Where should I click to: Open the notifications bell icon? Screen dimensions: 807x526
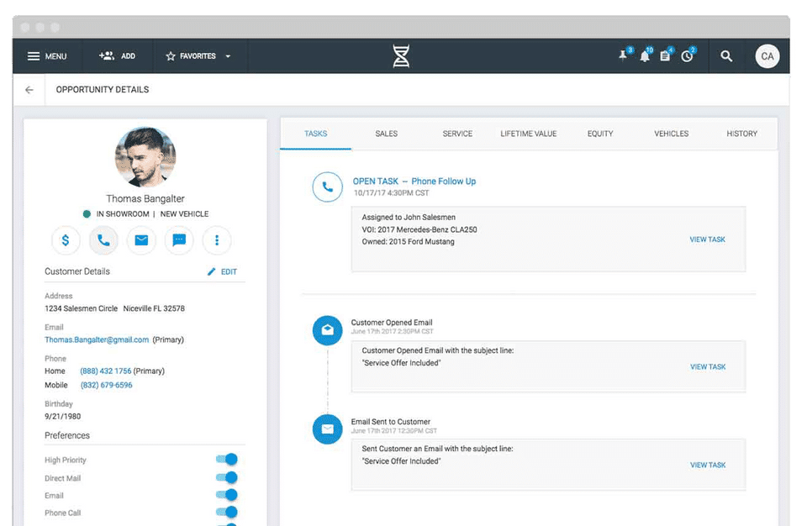coord(646,55)
